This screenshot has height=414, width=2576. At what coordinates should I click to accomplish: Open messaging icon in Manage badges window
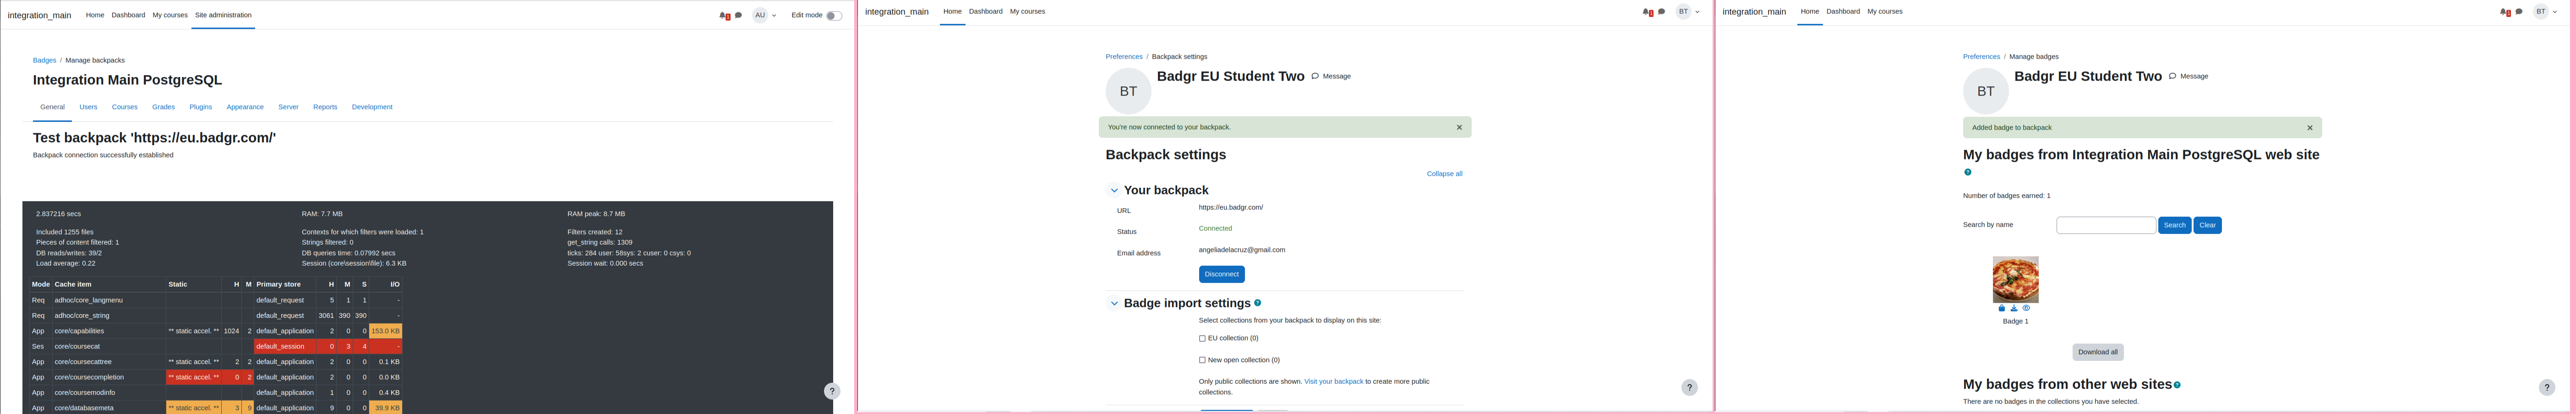click(2519, 12)
